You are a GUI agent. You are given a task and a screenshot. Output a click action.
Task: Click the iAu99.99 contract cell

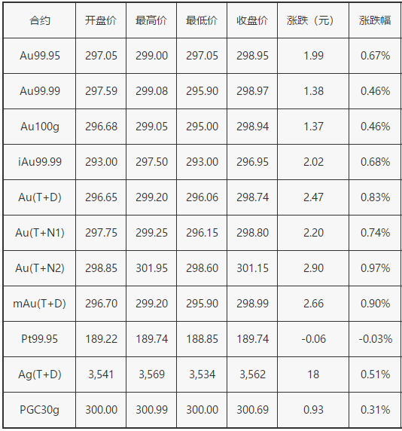[40, 162]
